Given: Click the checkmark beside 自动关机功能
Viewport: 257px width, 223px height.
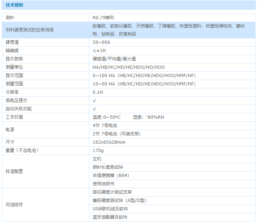Looking at the screenshot, I should tap(95, 109).
